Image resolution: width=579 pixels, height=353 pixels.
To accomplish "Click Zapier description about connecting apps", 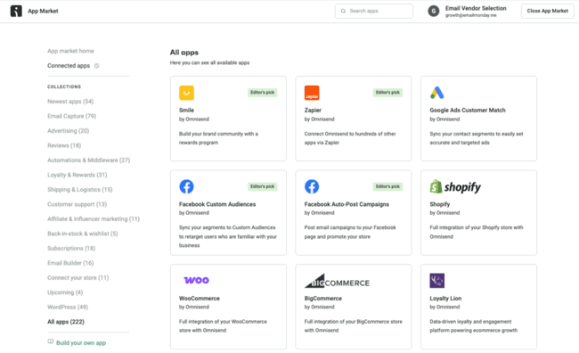I will click(350, 138).
